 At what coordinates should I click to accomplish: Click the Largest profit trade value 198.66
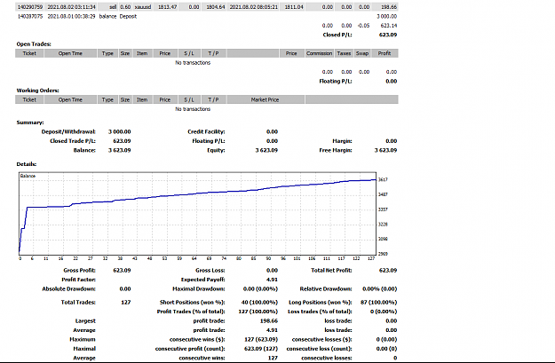click(269, 321)
